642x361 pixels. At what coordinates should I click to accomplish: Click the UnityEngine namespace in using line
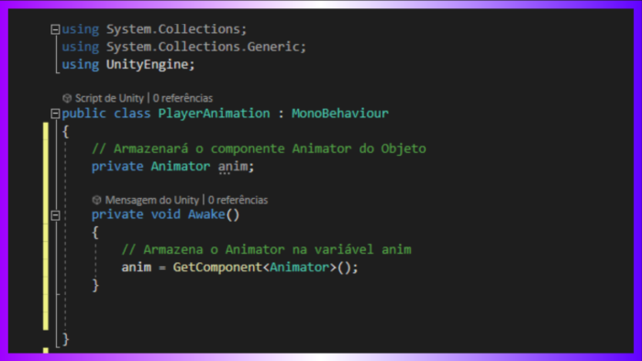(x=147, y=65)
